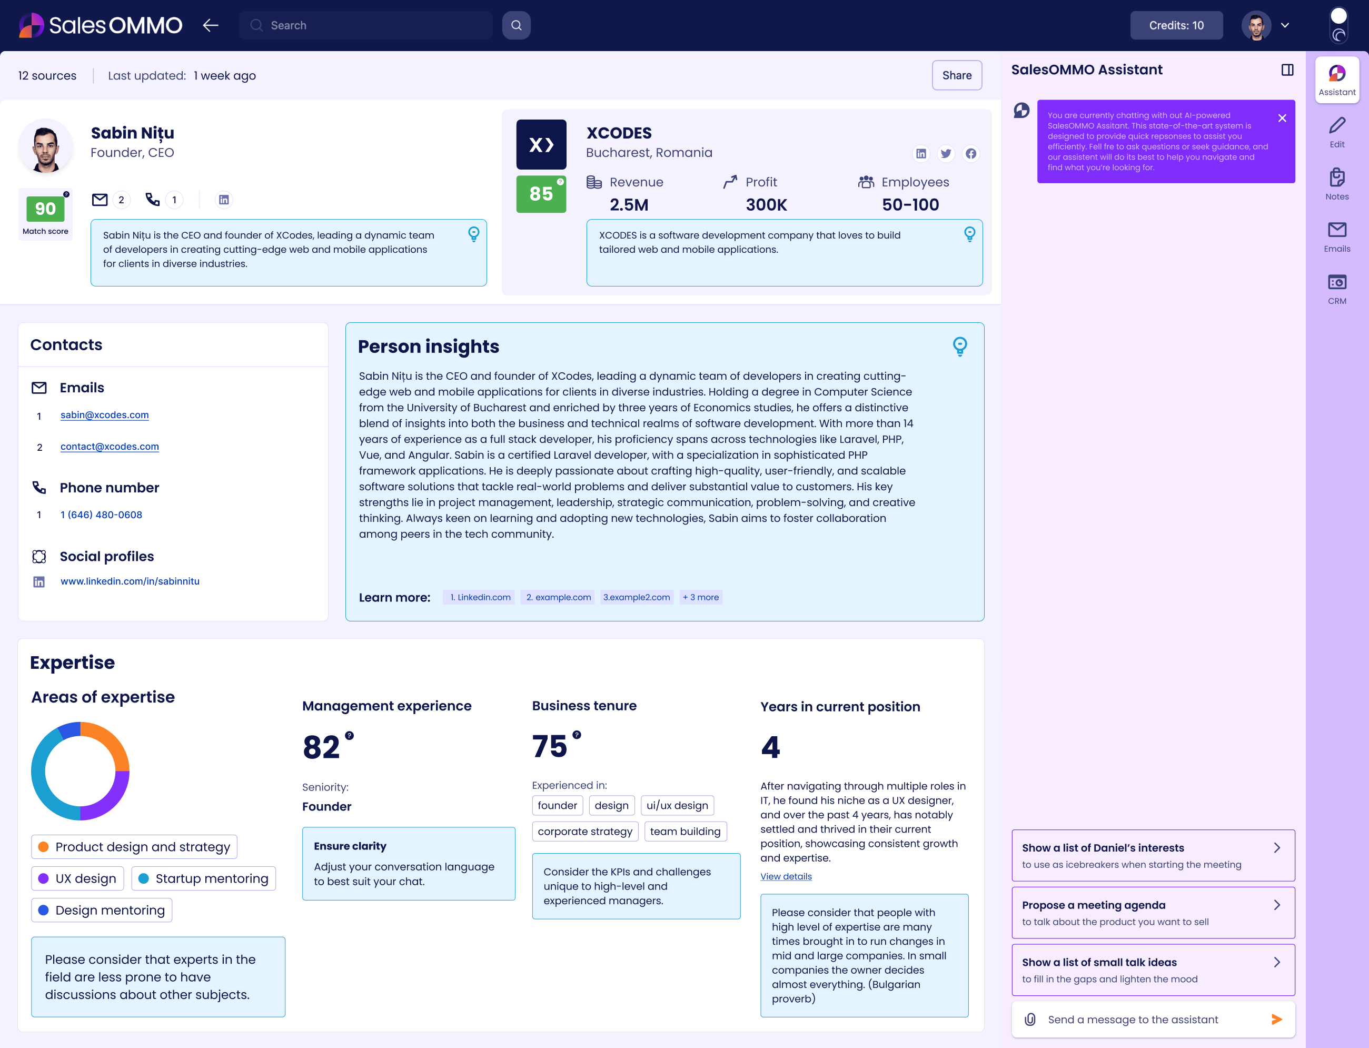Open the sabin@xcodes.com email link

104,415
